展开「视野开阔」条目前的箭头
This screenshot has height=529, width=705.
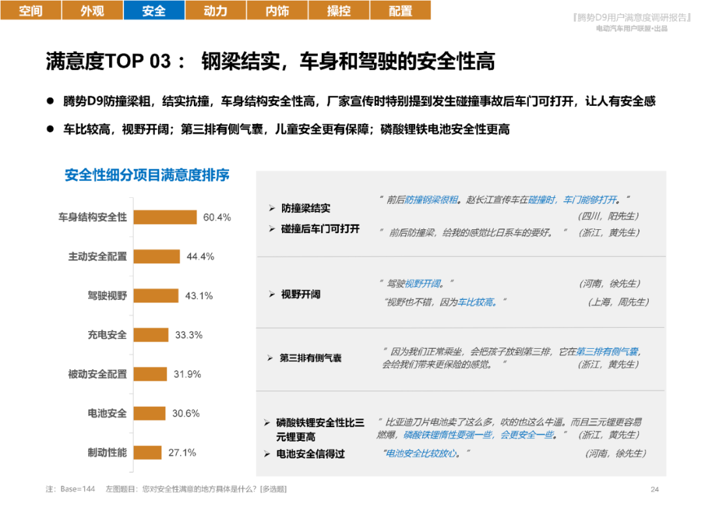point(273,295)
